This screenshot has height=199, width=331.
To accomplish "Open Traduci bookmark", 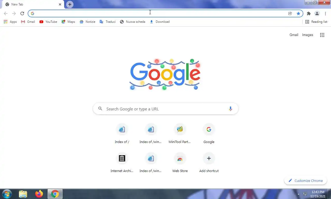I will [108, 22].
